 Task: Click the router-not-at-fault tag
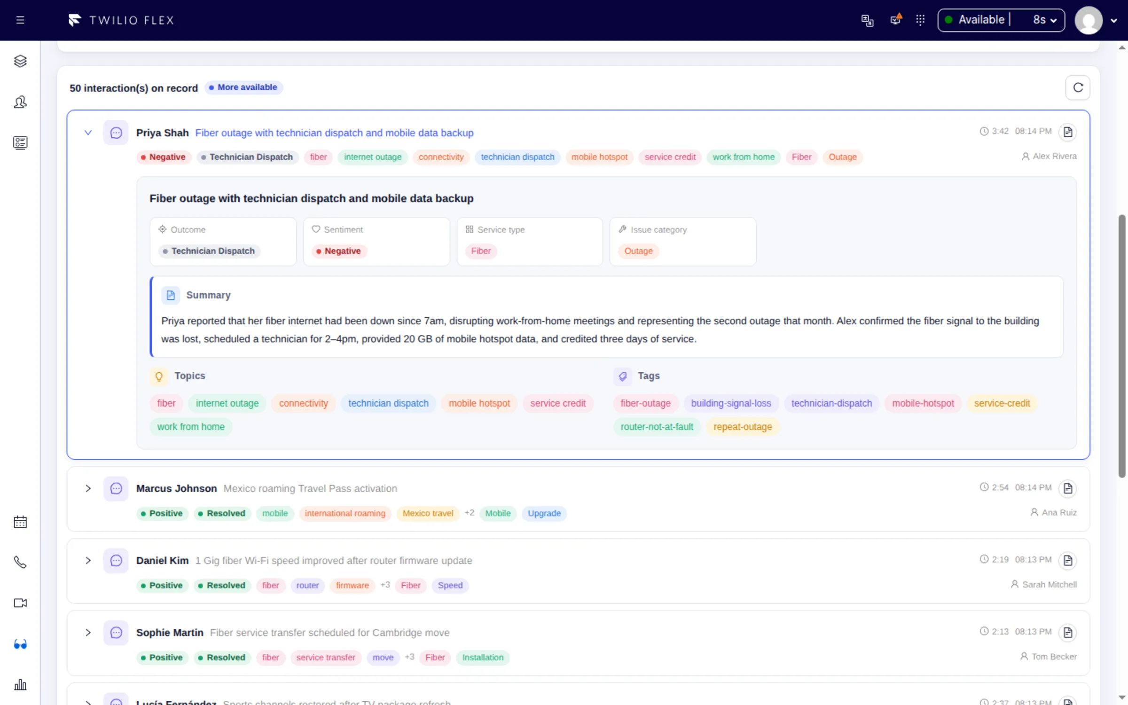click(657, 427)
